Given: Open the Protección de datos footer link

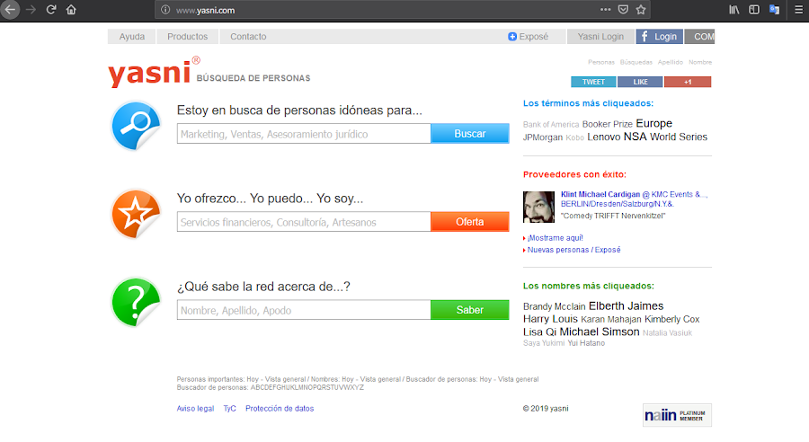Looking at the screenshot, I should [280, 409].
